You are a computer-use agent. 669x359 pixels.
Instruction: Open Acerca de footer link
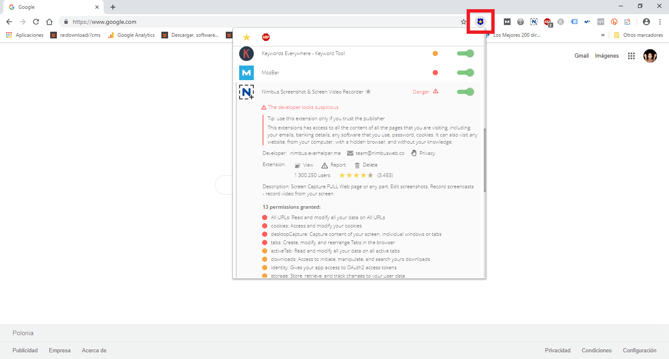point(94,350)
